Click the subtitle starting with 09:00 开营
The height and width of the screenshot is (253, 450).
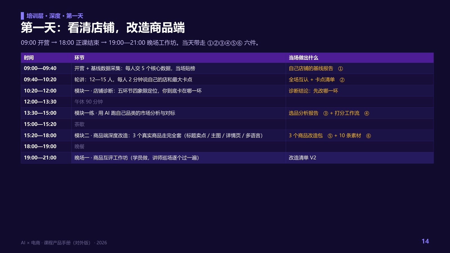click(140, 43)
